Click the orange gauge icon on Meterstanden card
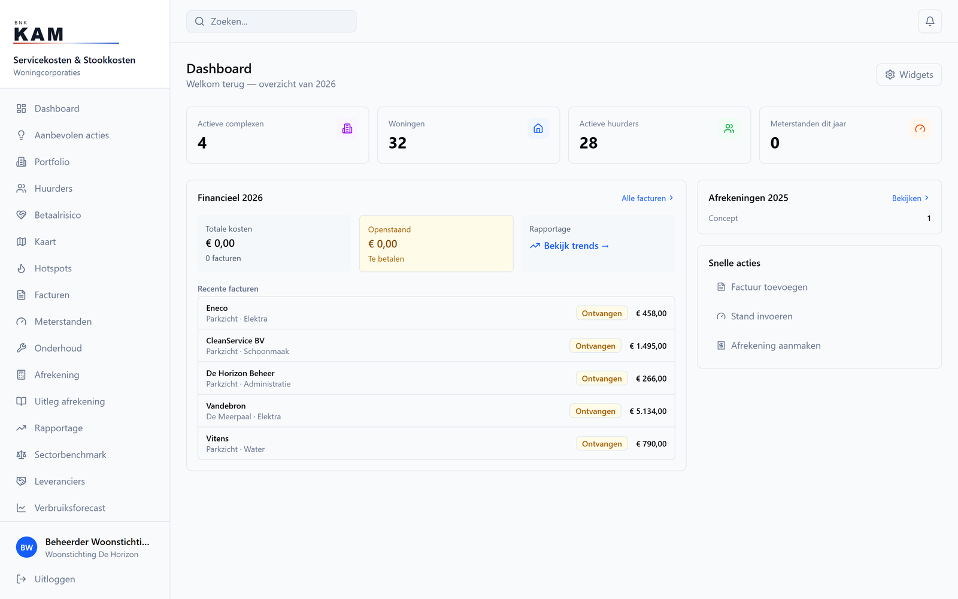Viewport: 958px width, 599px height. pyautogui.click(x=920, y=129)
